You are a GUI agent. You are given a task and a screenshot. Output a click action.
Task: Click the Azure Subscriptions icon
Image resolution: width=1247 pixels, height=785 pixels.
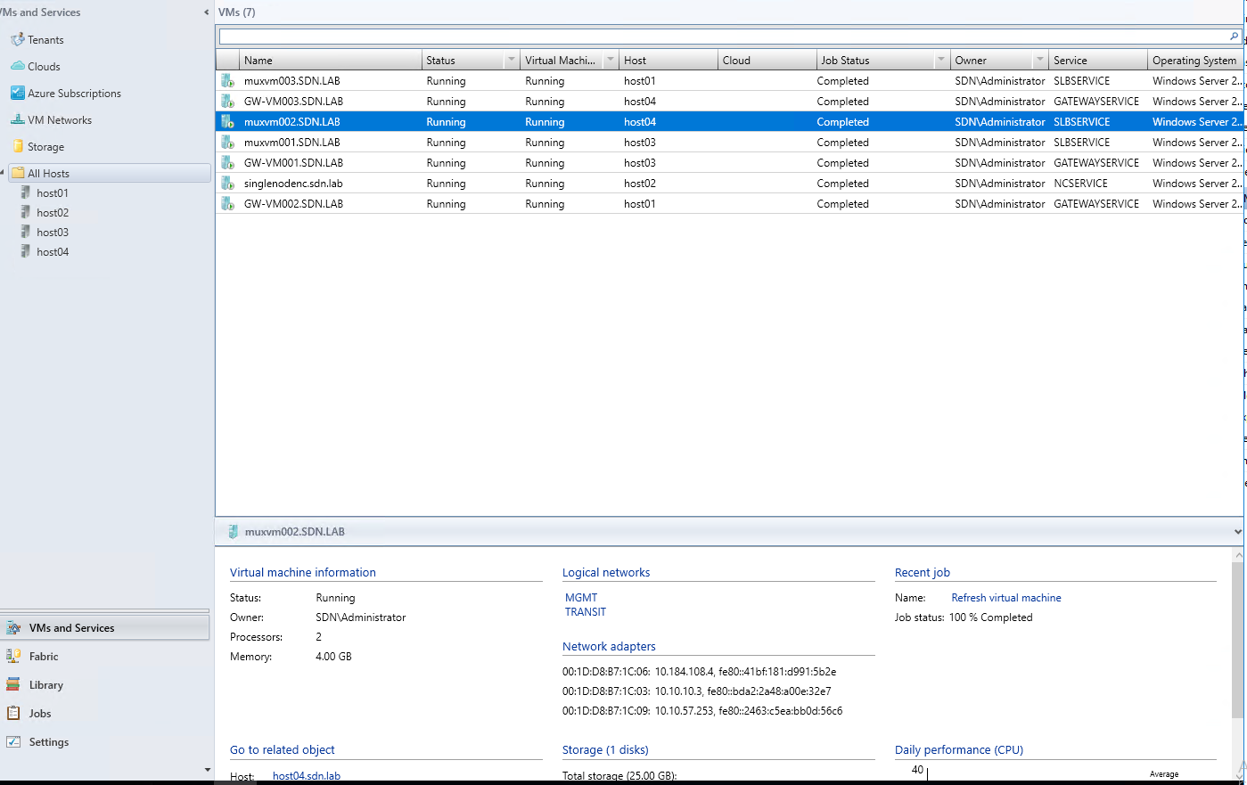[17, 93]
